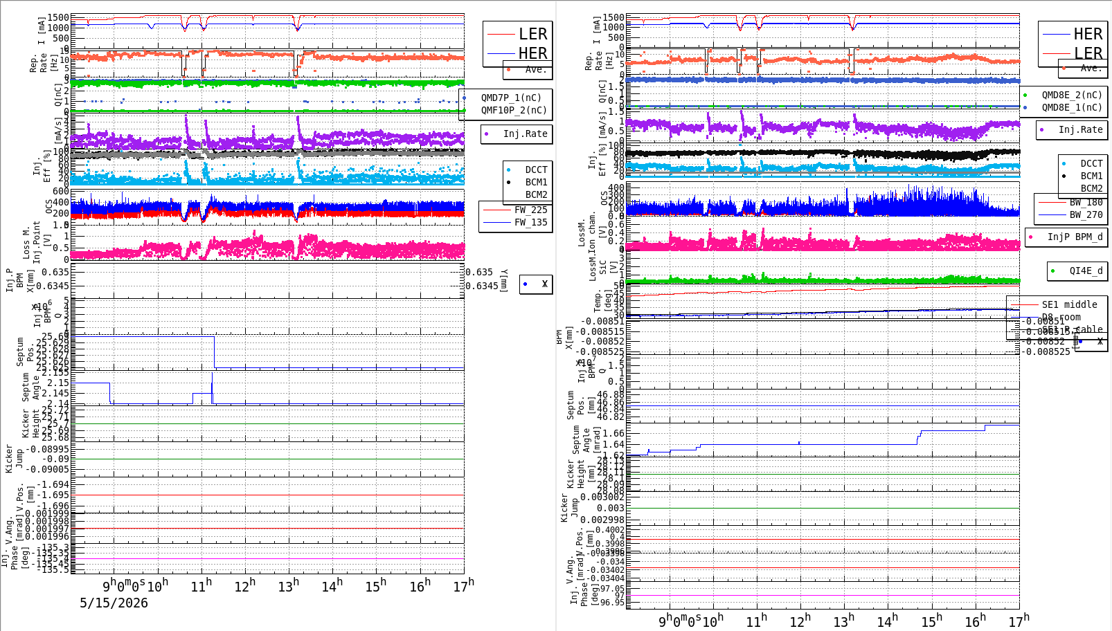Click the date label 5/15/2026
The height and width of the screenshot is (631, 1112).
[x=114, y=603]
